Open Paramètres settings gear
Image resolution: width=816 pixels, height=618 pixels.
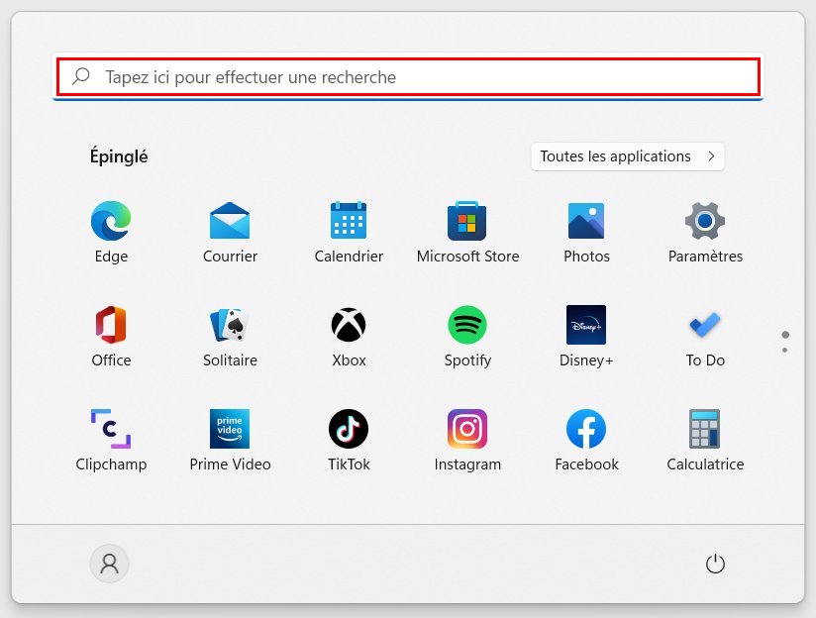705,232
